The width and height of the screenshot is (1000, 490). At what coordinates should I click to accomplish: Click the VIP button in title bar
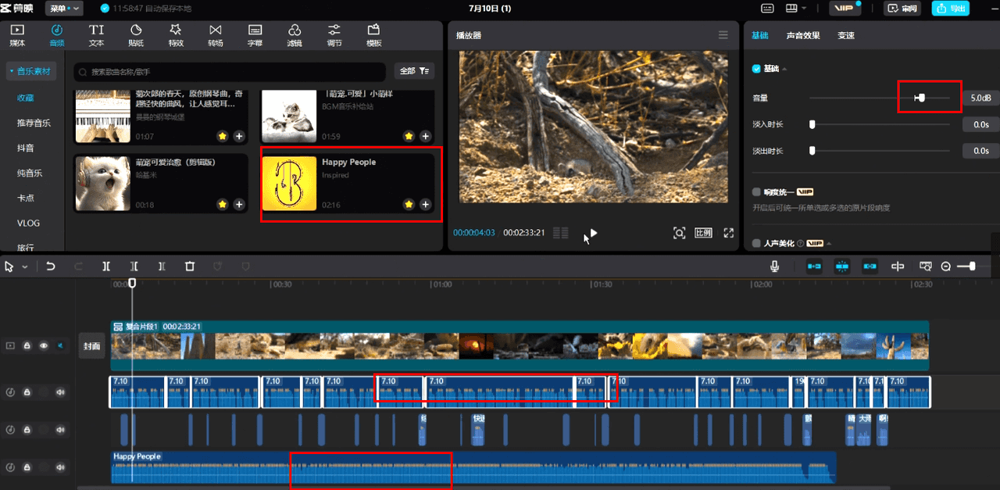(845, 8)
